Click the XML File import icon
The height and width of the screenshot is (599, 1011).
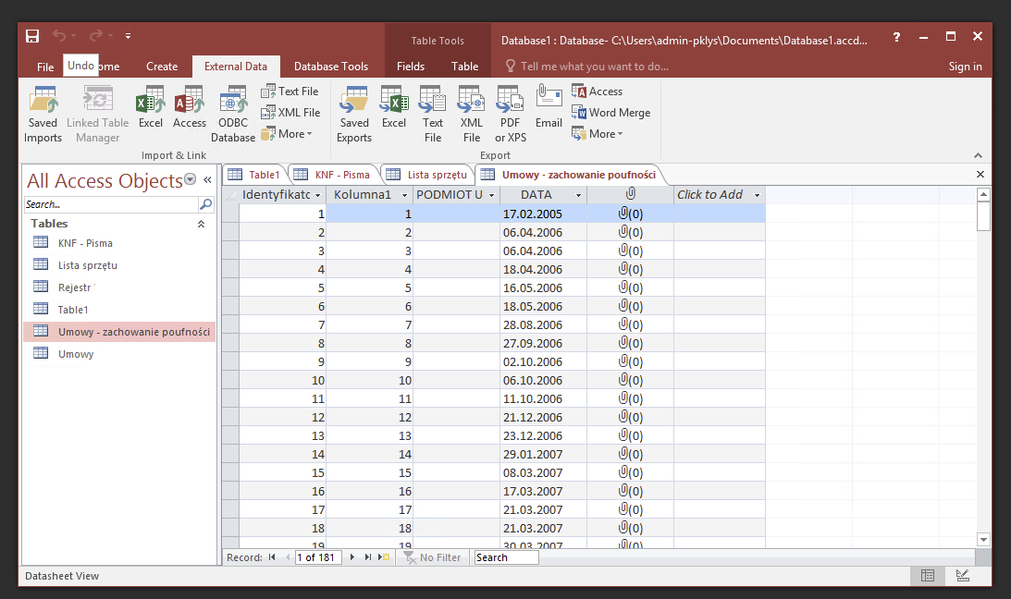pos(291,112)
